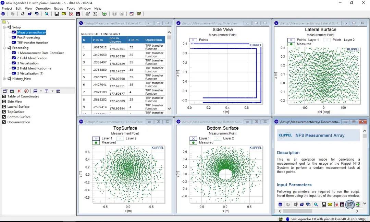Click the highlighted properties icon in Documentation window
Image resolution: width=370 pixels, height=222 pixels.
click(x=350, y=205)
